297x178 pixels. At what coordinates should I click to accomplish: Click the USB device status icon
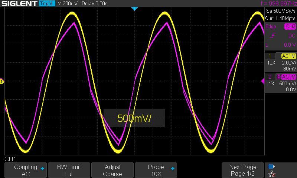pos(272,167)
